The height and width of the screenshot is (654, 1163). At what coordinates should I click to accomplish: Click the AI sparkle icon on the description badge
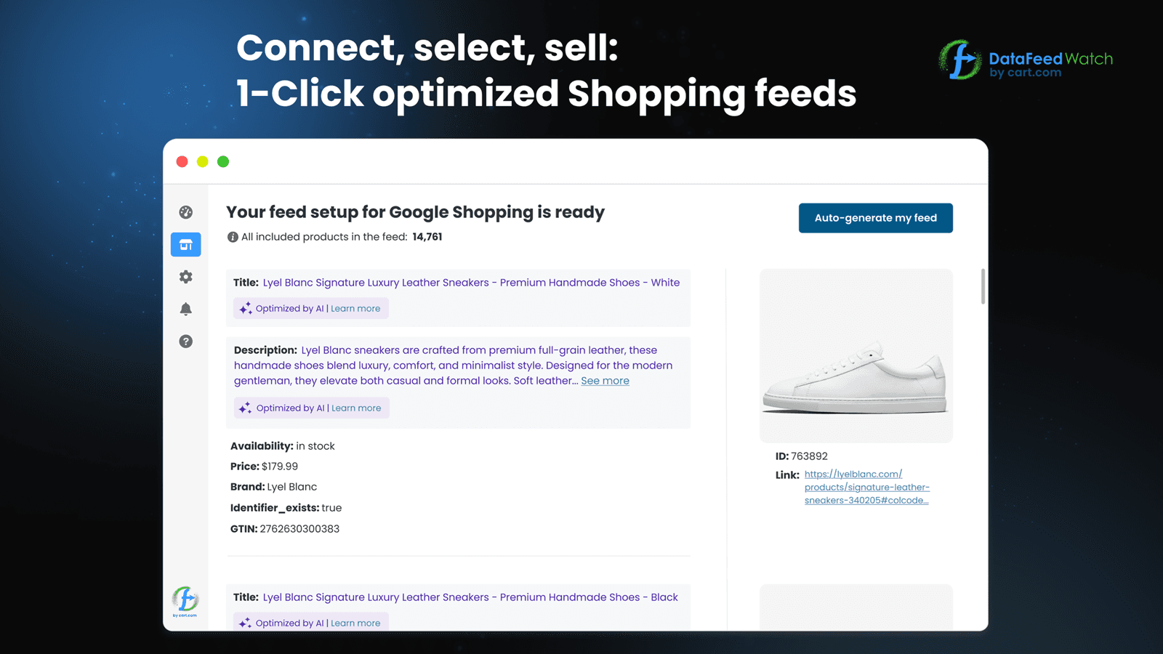245,407
